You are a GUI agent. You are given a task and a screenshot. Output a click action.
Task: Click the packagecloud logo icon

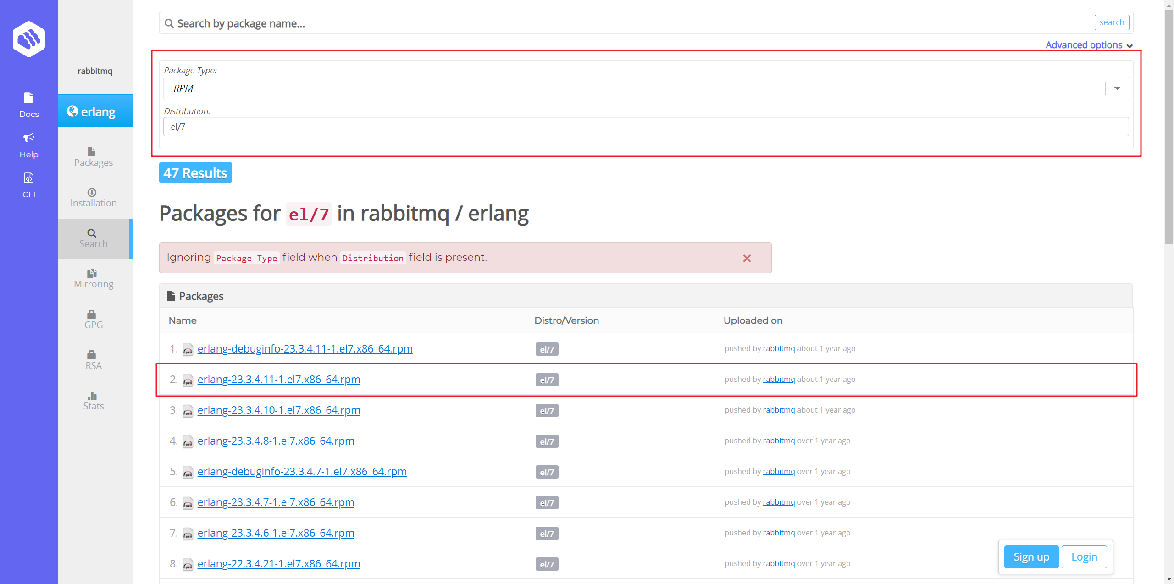point(29,39)
